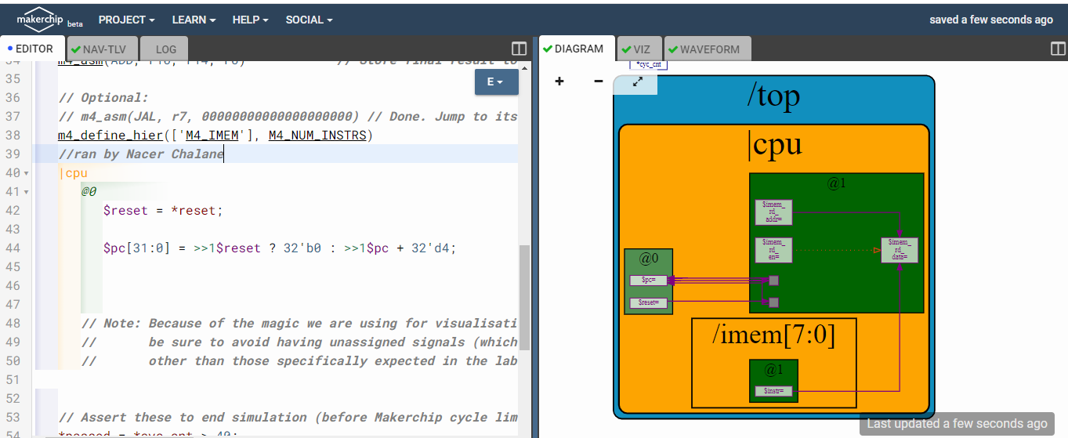Click the green check on NAV-TLV tab
Screen dimensions: 1068x438
click(76, 49)
